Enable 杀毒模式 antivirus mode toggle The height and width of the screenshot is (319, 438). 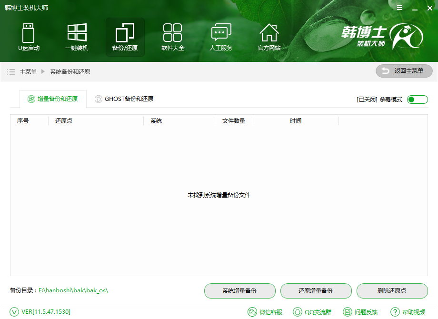click(417, 99)
